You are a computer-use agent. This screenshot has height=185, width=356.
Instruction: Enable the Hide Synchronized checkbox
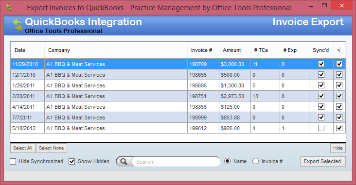point(13,161)
